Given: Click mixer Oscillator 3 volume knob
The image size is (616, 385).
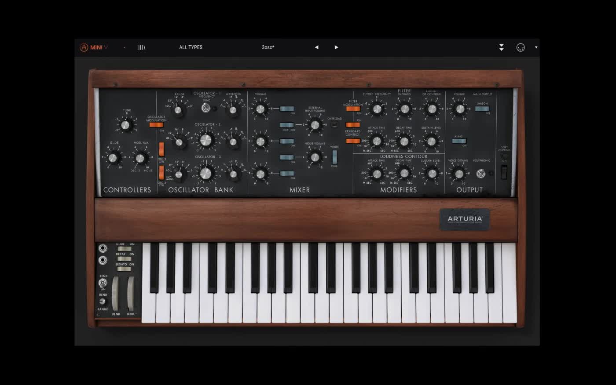Looking at the screenshot, I should pos(260,174).
